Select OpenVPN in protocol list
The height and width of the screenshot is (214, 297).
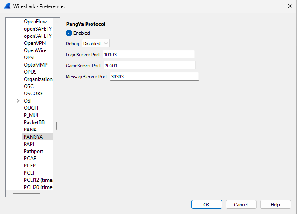click(x=35, y=43)
